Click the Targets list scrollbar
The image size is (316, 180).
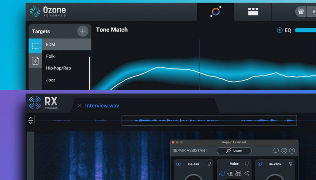click(x=90, y=73)
